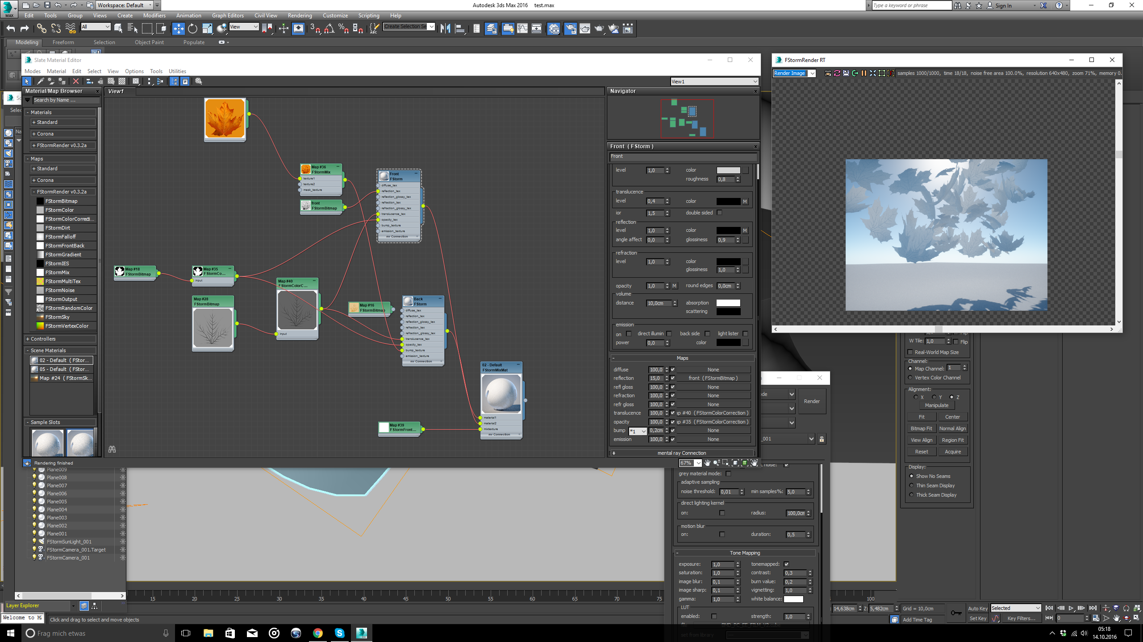Open the Rendering menu

[300, 16]
